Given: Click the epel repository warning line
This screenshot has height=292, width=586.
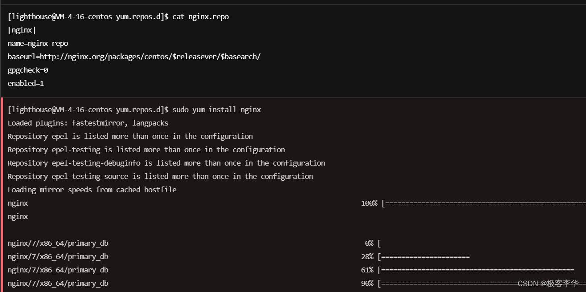Looking at the screenshot, I should point(130,136).
